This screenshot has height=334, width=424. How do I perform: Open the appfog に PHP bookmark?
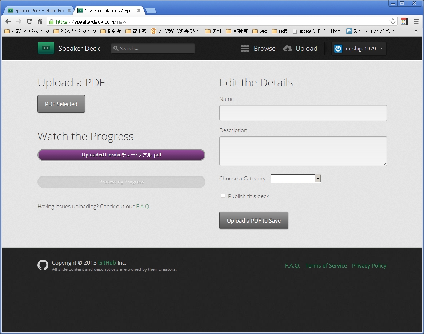[x=316, y=31]
